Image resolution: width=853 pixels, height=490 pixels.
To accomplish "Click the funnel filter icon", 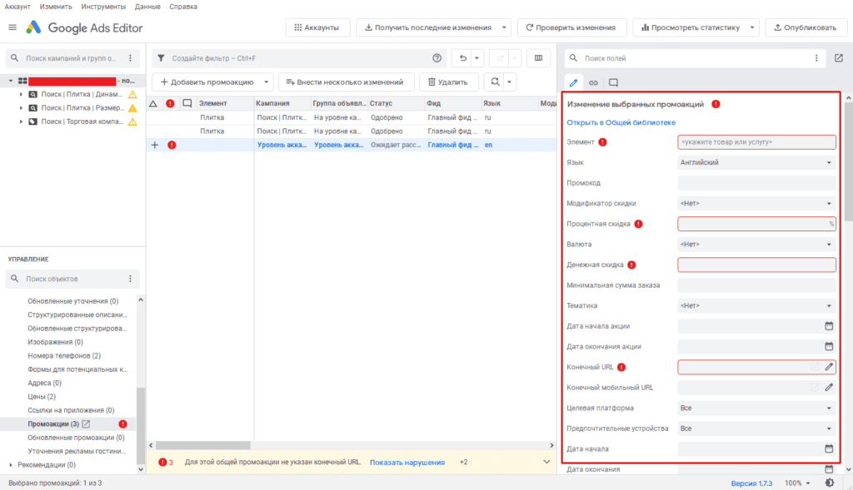I will pos(161,58).
